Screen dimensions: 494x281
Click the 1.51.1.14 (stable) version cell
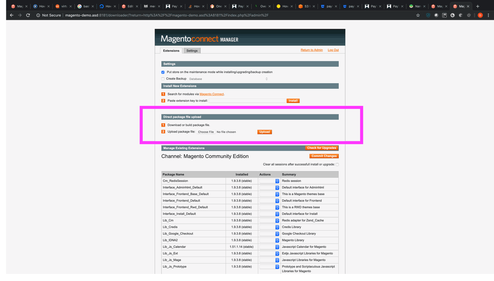click(x=241, y=247)
